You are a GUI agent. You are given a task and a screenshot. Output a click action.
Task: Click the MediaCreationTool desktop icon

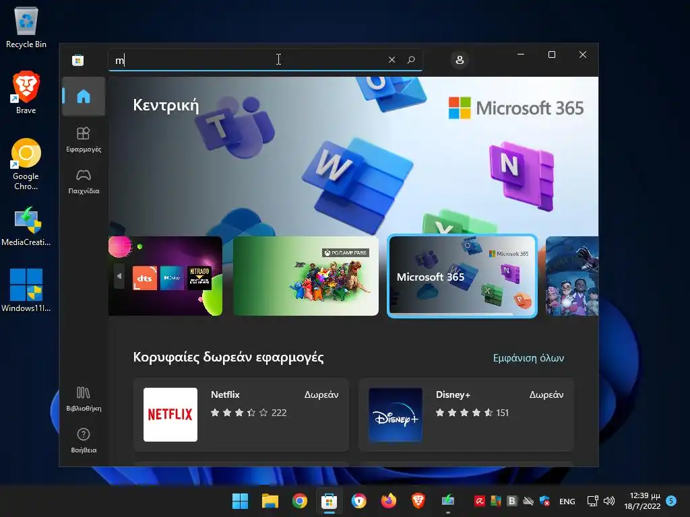[x=26, y=226]
